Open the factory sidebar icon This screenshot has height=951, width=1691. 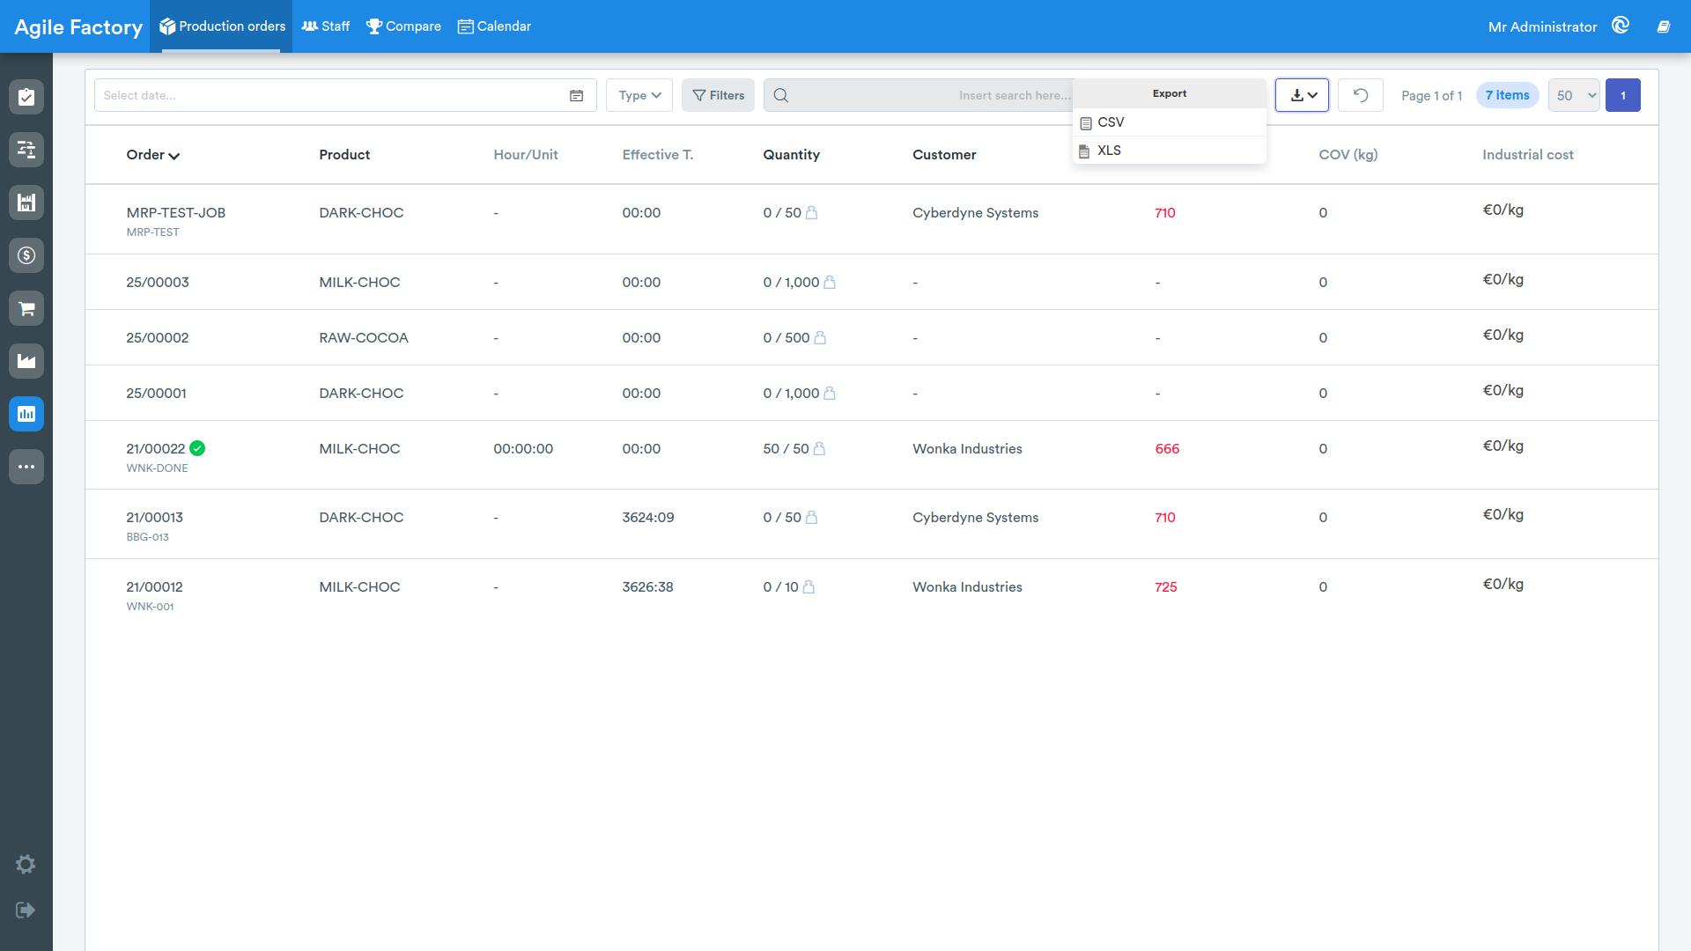[x=26, y=361]
